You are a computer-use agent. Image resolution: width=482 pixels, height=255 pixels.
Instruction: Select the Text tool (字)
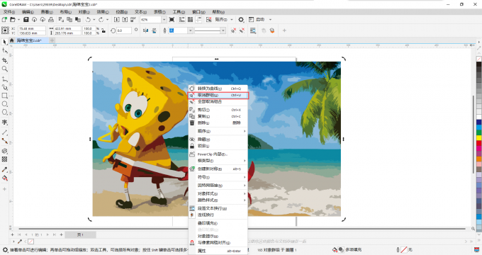(5, 123)
